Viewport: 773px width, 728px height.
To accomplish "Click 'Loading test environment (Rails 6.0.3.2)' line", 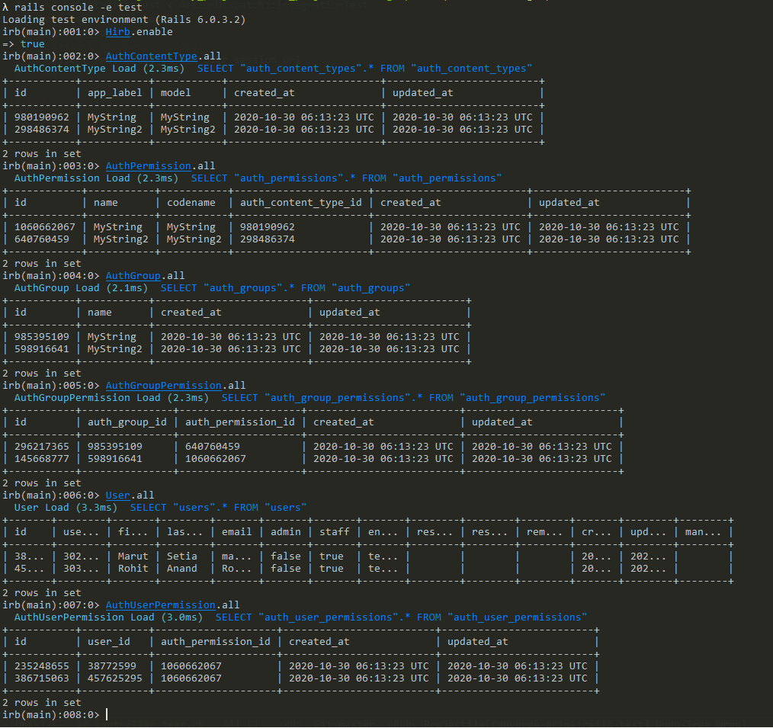I will (x=124, y=20).
